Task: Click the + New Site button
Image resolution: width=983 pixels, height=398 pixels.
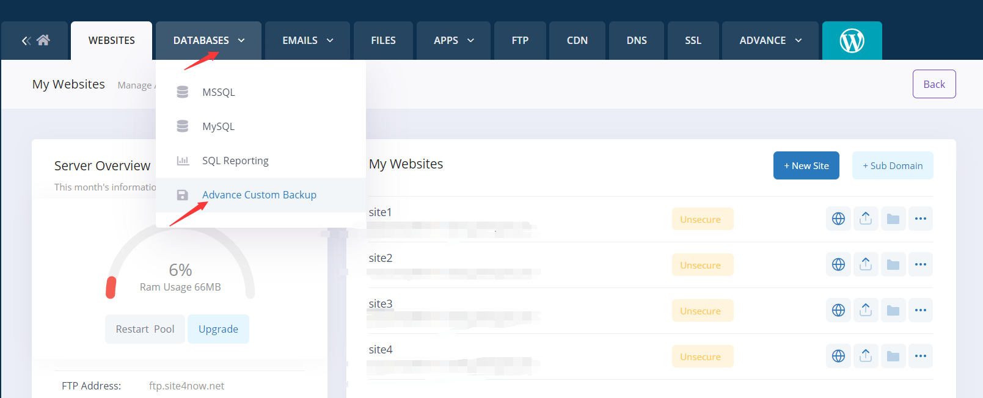Action: [806, 166]
